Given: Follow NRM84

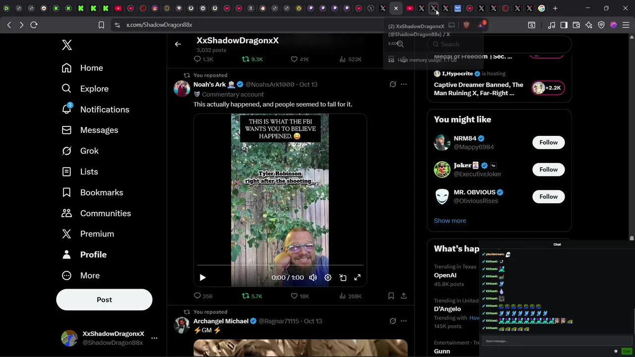Looking at the screenshot, I should click(x=548, y=142).
